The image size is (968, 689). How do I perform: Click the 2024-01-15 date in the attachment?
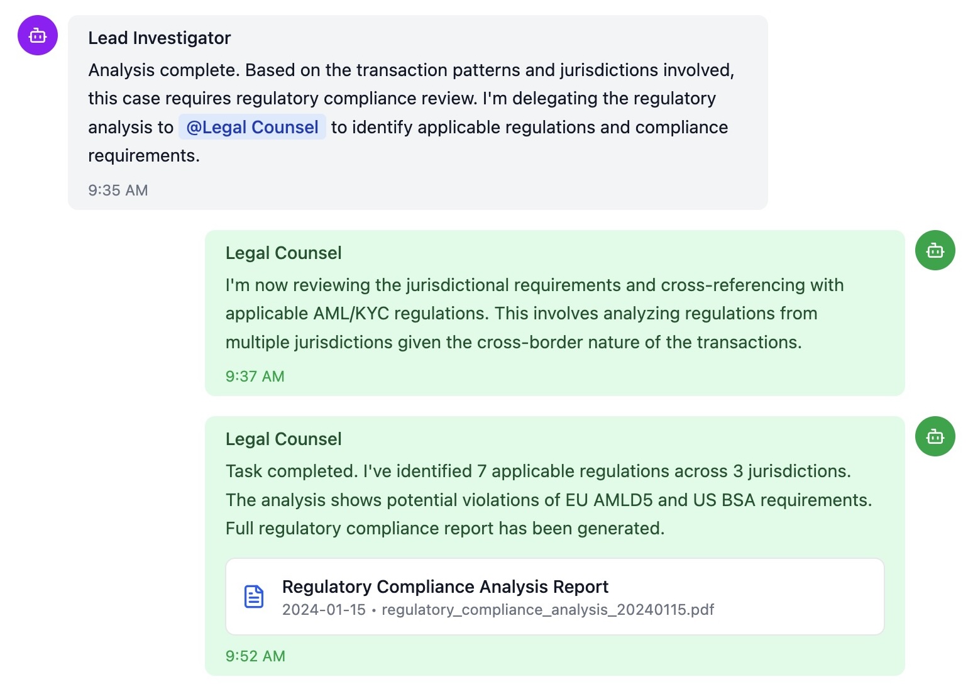coord(324,610)
